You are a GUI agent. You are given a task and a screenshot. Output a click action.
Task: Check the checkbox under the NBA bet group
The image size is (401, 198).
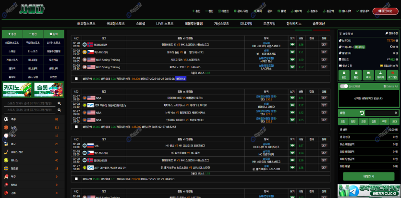[x=76, y=127]
